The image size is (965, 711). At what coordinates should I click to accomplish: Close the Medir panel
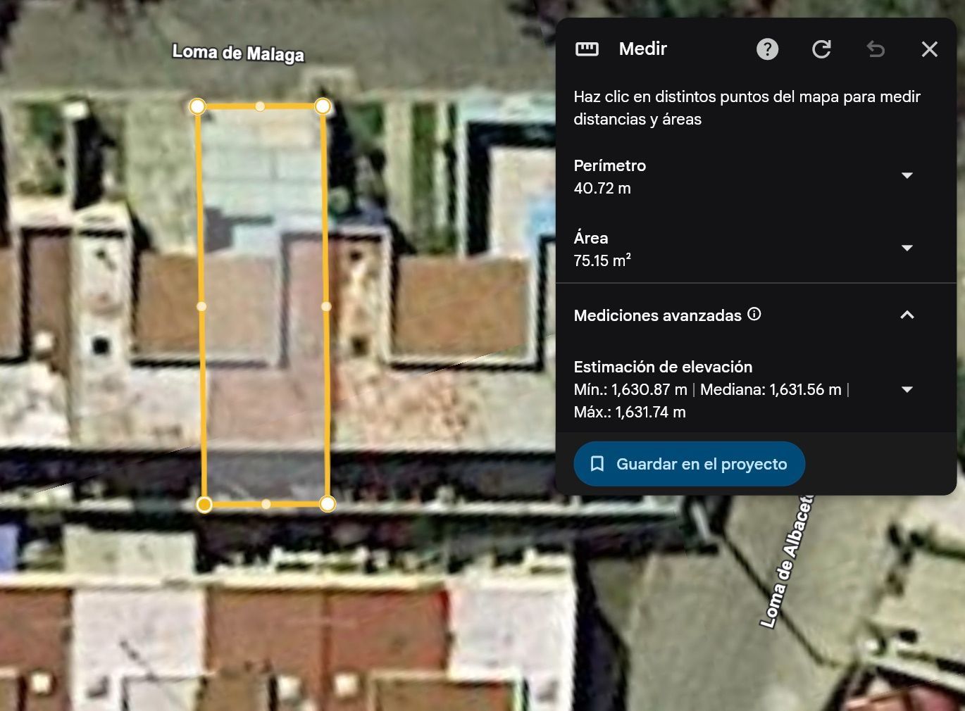coord(930,49)
